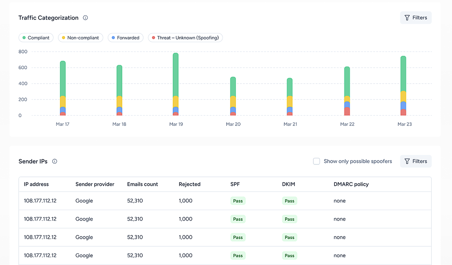Click the 800 value on the chart axis
This screenshot has height=265, width=452.
click(x=23, y=52)
